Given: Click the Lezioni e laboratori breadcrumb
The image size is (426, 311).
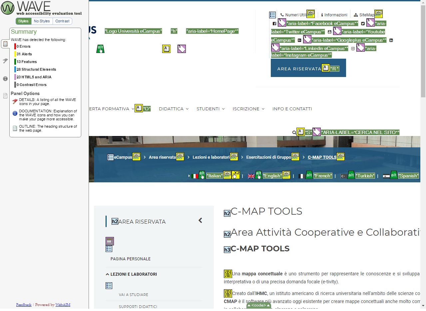Looking at the screenshot, I should coord(211,157).
